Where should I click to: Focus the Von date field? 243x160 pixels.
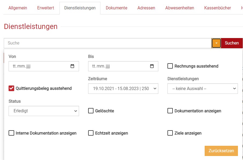[44, 66]
